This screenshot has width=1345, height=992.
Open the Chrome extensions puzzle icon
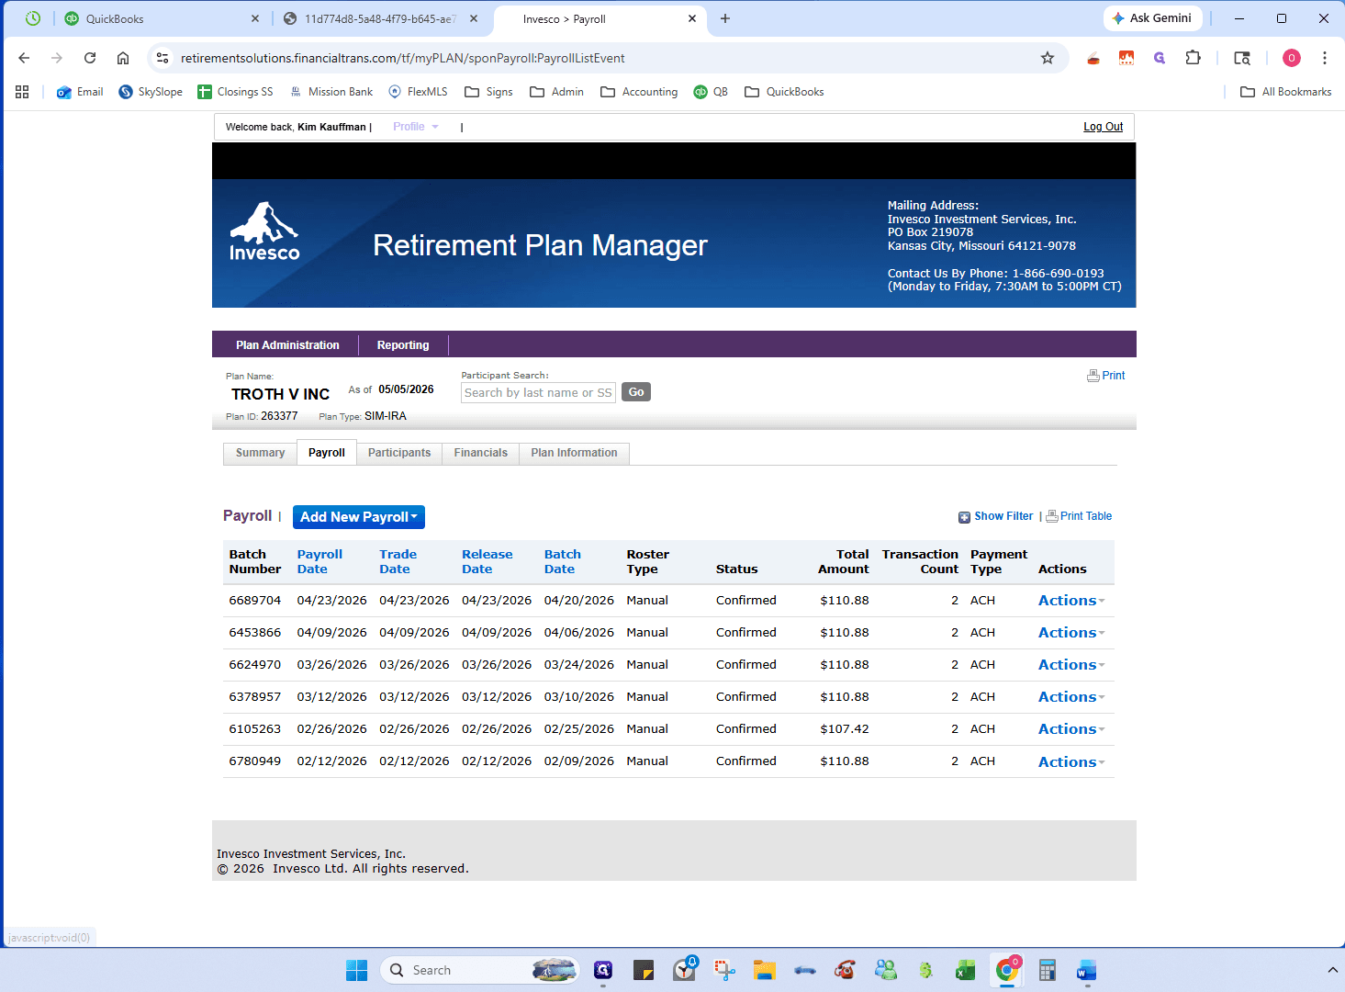(1193, 58)
